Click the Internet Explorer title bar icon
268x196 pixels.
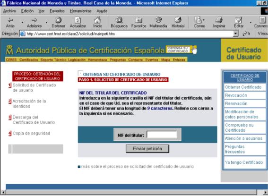tap(3, 3)
